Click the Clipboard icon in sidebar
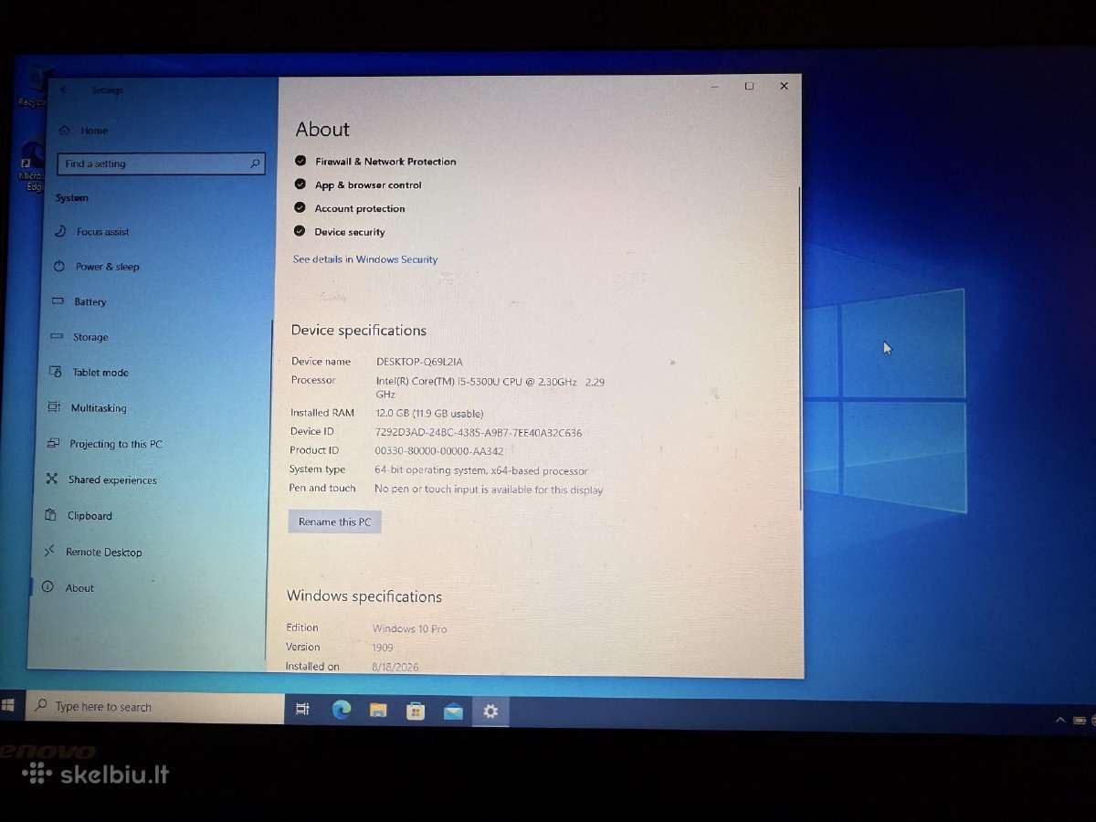 [50, 515]
